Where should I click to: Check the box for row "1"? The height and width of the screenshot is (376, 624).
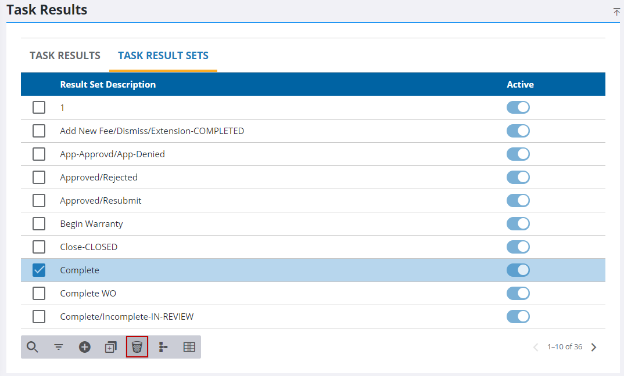(38, 107)
